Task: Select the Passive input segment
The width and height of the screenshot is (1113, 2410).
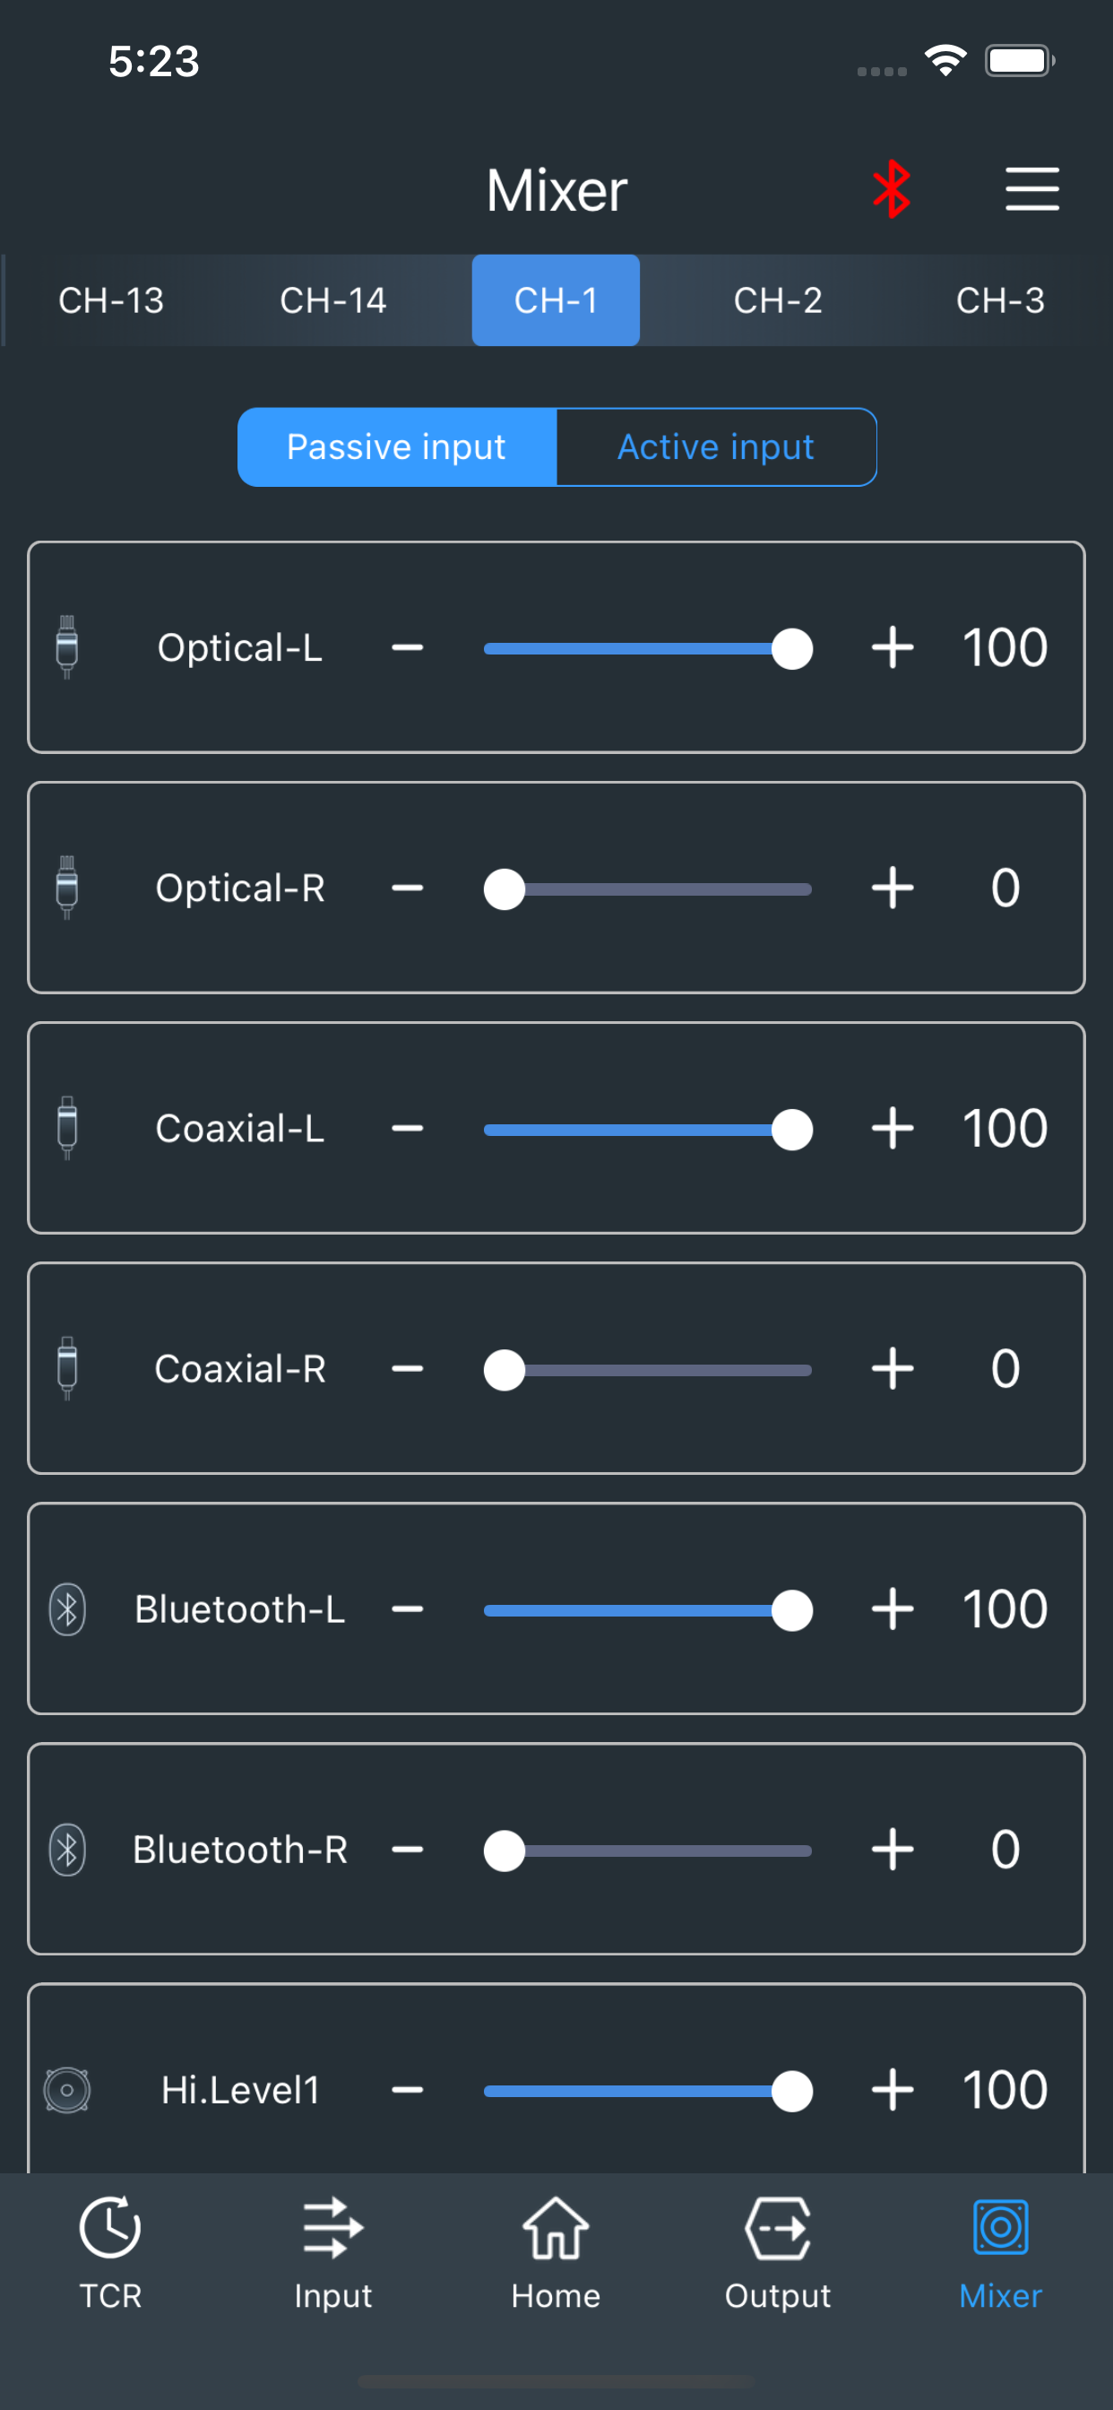Action: point(397,447)
